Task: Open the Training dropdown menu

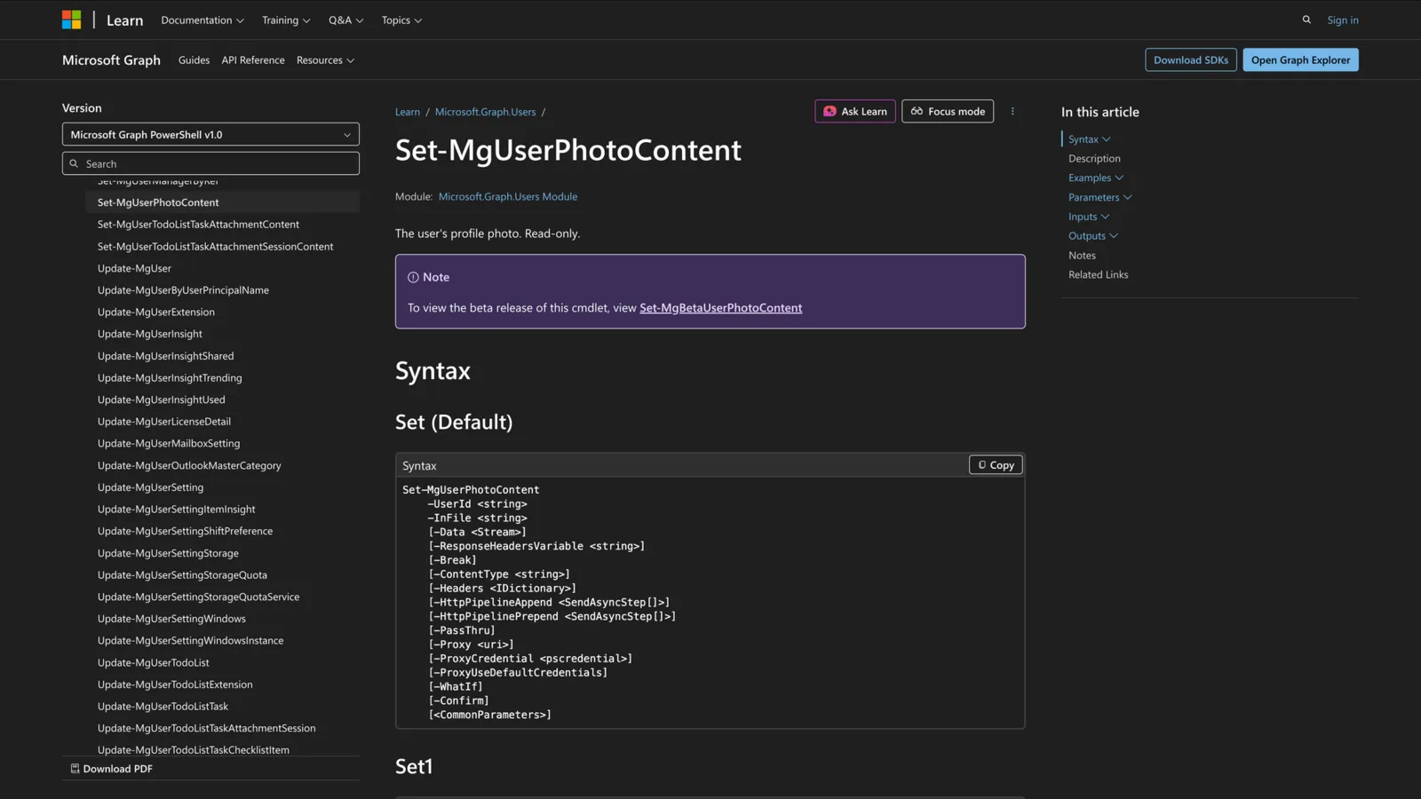Action: pos(286,20)
